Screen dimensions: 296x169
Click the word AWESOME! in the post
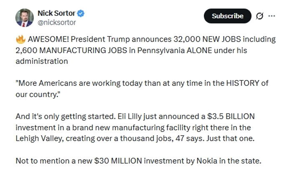click(x=48, y=39)
